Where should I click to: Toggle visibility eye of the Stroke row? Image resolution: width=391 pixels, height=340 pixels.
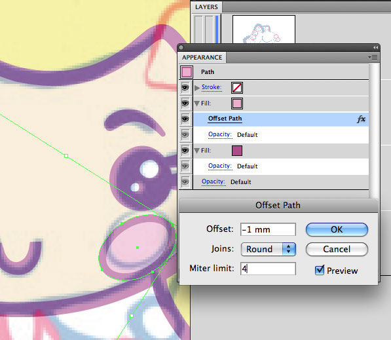click(185, 88)
